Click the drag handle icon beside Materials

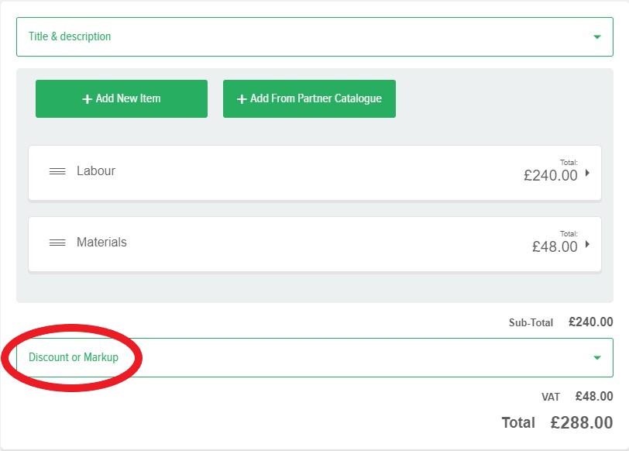coord(57,243)
